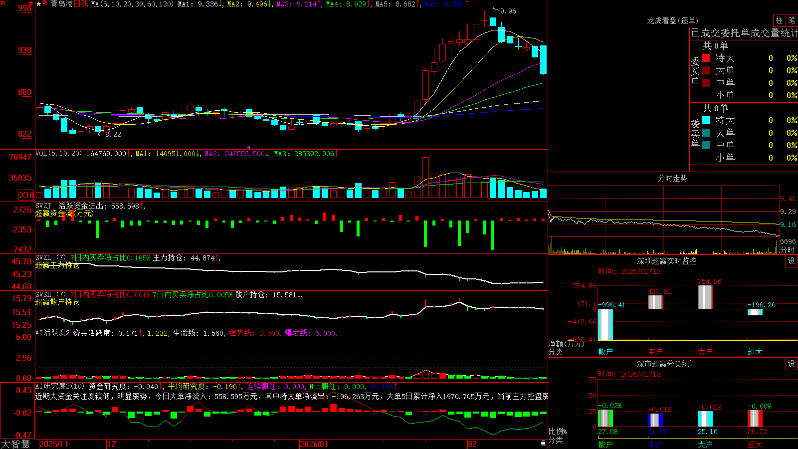Select the SVZL indicator label
Viewport: 798px width, 449px height.
[43, 258]
